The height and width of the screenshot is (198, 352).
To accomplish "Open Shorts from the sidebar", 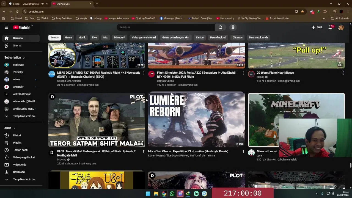I will (x=21, y=45).
